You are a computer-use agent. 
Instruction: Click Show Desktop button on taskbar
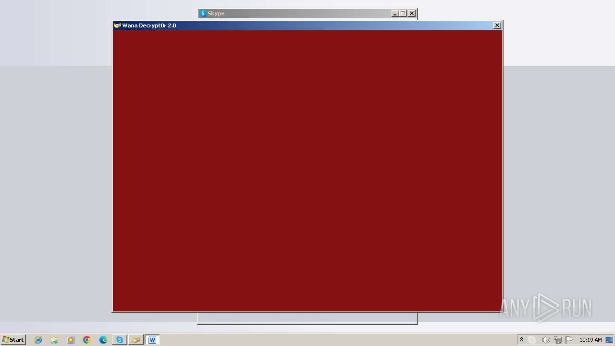pyautogui.click(x=609, y=340)
